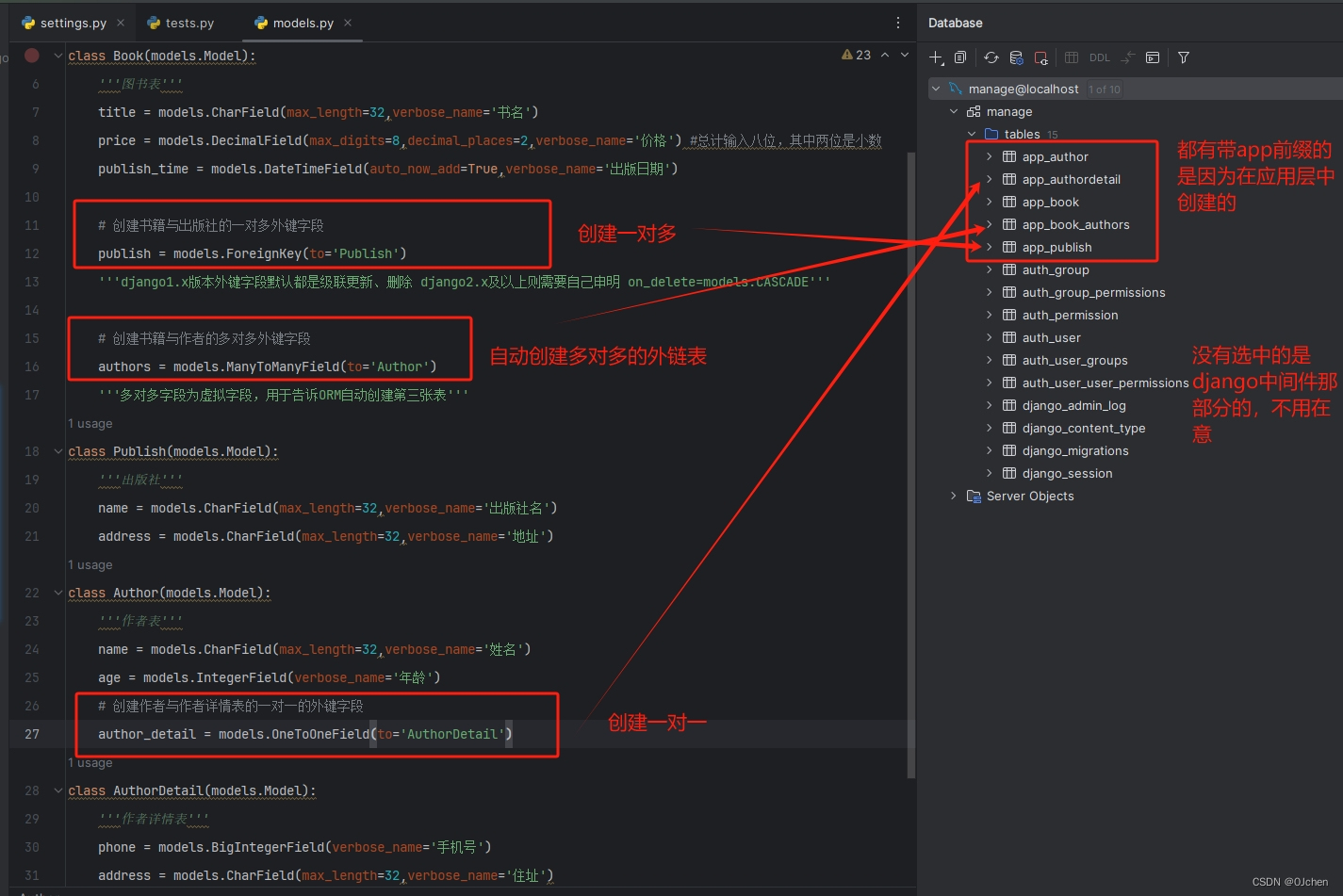
Task: Collapse the tables folder node
Action: tap(972, 134)
